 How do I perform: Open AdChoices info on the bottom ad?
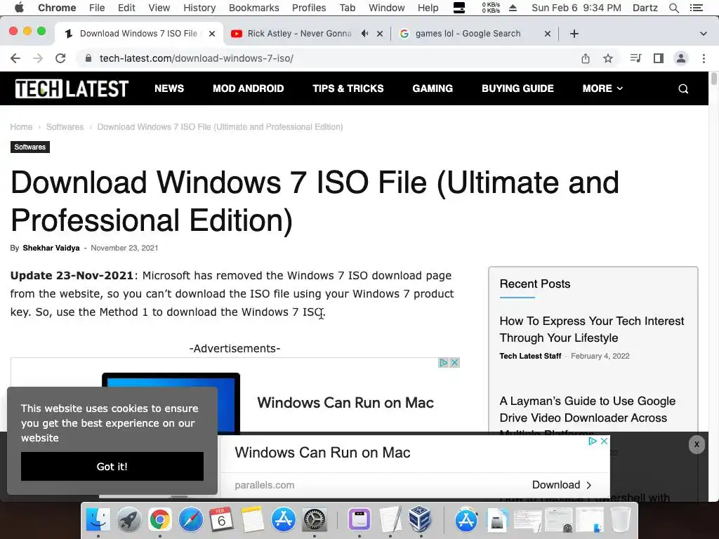(593, 441)
